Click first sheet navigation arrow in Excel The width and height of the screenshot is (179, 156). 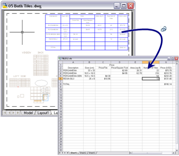coord(60,153)
